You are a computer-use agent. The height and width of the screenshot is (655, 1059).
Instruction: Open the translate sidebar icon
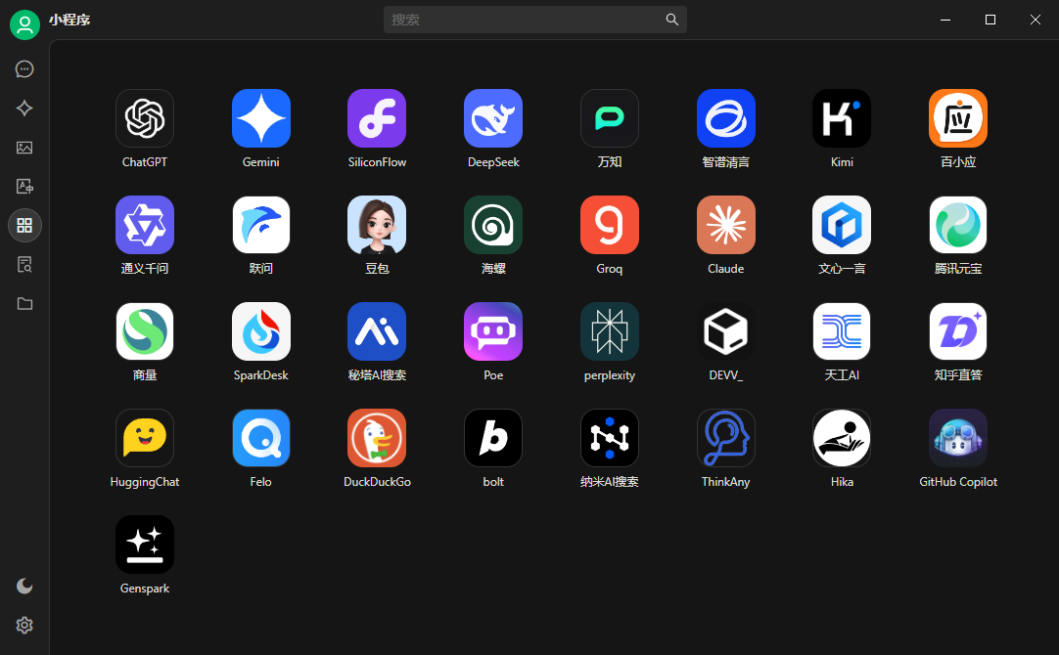(x=24, y=187)
